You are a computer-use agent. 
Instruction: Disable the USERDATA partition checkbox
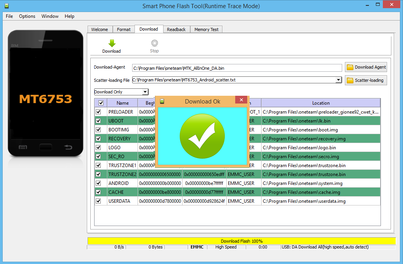click(x=98, y=201)
